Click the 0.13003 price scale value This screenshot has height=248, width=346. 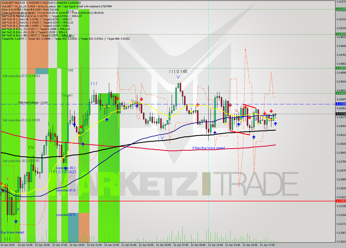341,242
